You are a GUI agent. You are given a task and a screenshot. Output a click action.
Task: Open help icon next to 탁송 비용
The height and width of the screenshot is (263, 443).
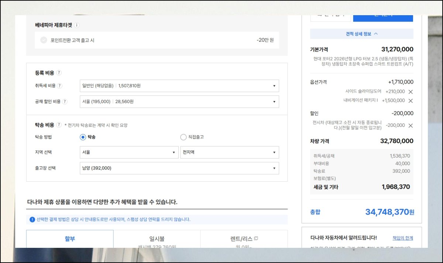59,125
